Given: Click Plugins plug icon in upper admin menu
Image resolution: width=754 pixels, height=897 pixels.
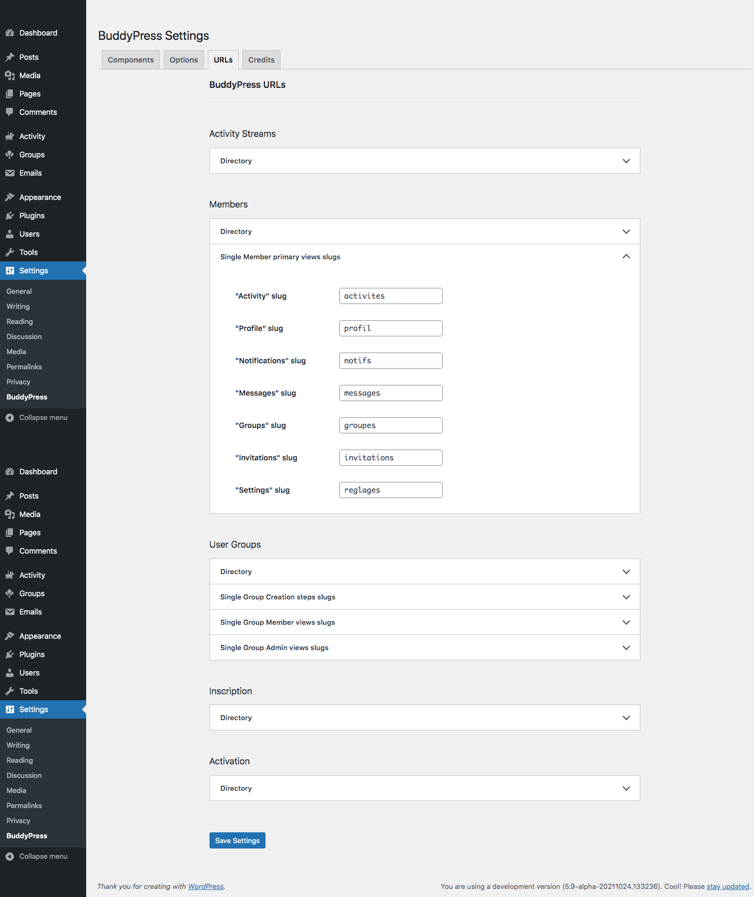Looking at the screenshot, I should coord(10,216).
